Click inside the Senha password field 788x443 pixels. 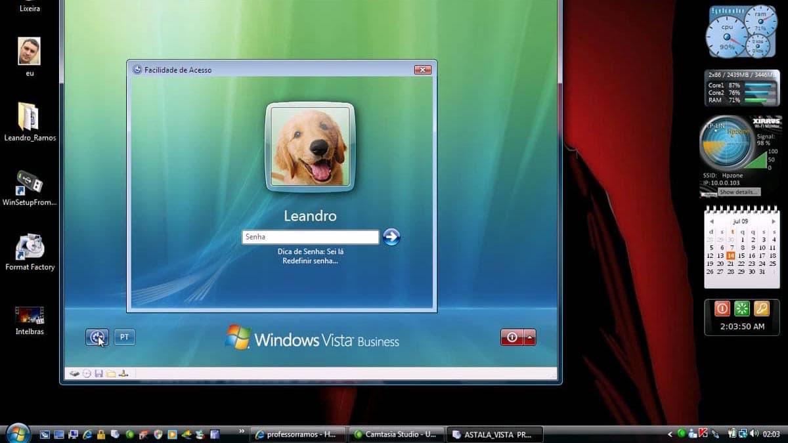309,236
